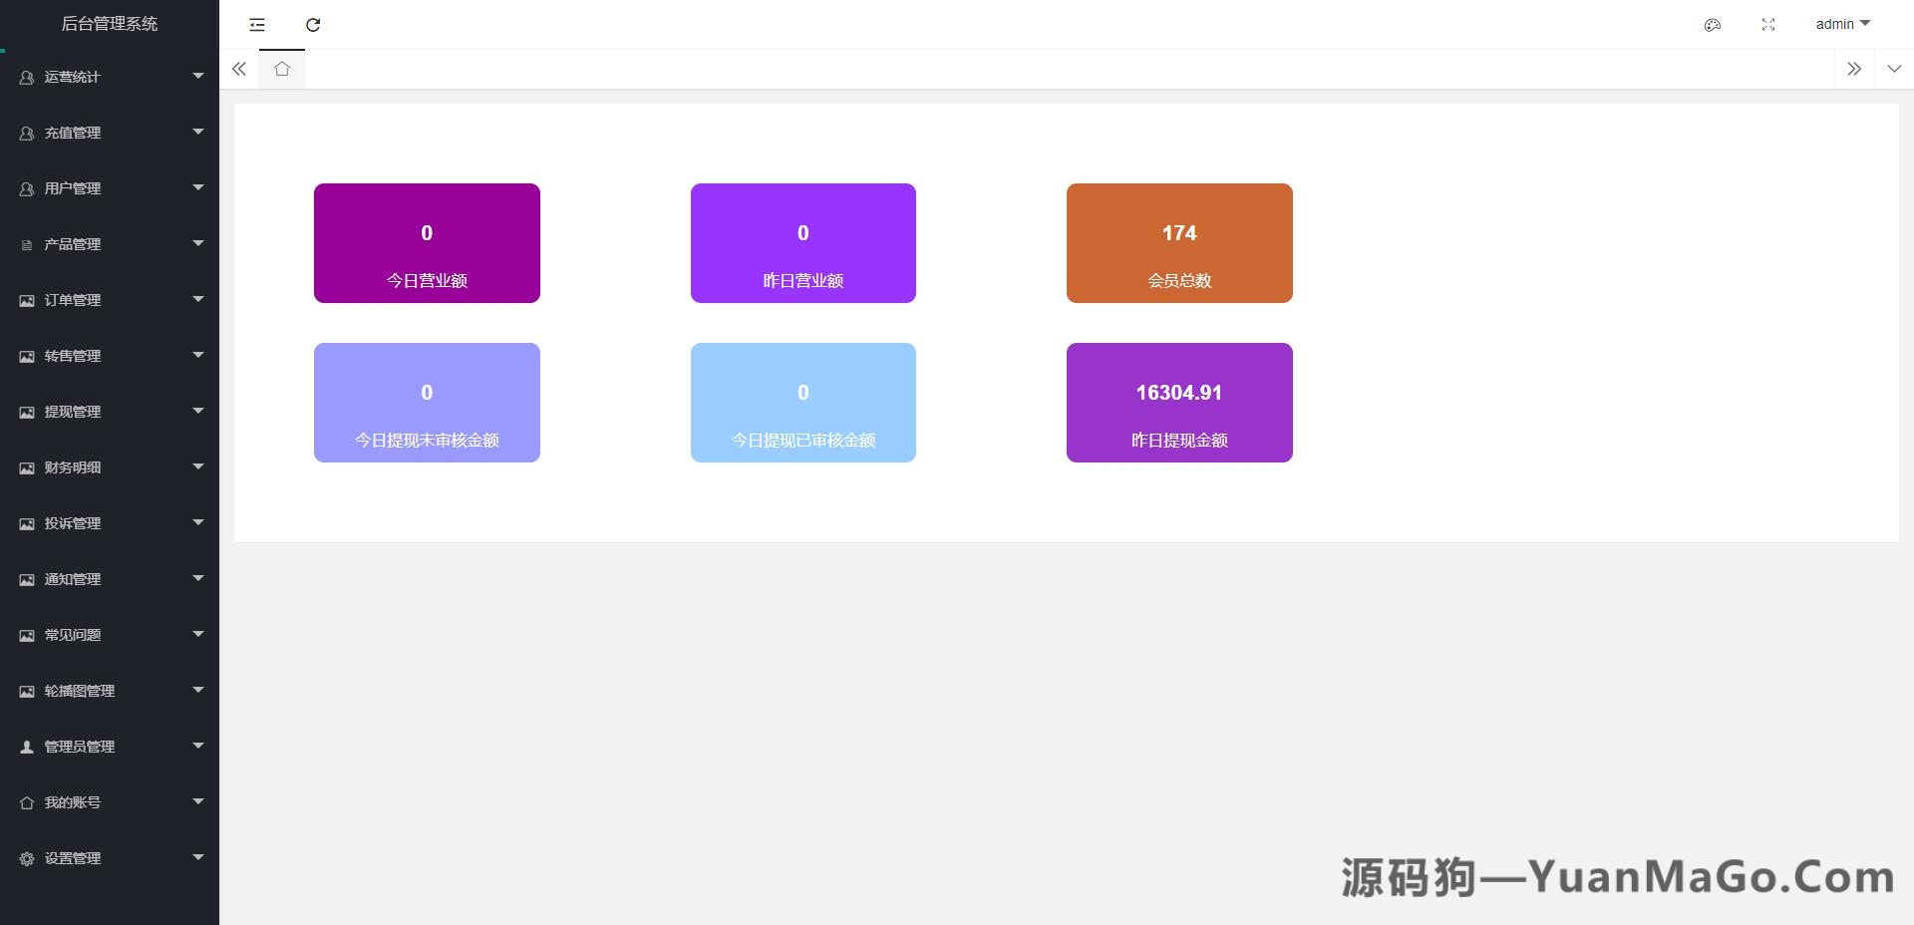Select the 轮播图管理 menu entry
Image resolution: width=1914 pixels, height=925 pixels.
coord(110,690)
